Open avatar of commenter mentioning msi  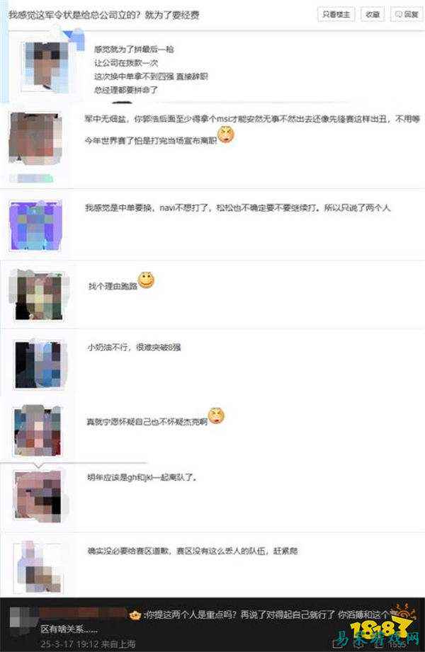[x=35, y=139]
